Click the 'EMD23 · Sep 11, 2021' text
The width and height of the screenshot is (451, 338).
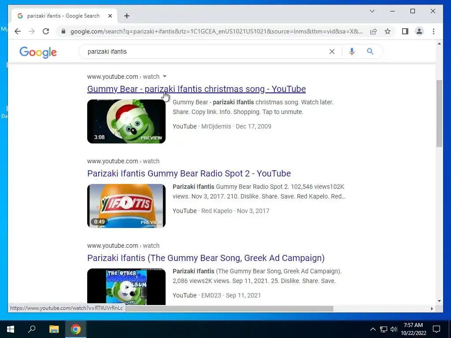tap(231, 295)
